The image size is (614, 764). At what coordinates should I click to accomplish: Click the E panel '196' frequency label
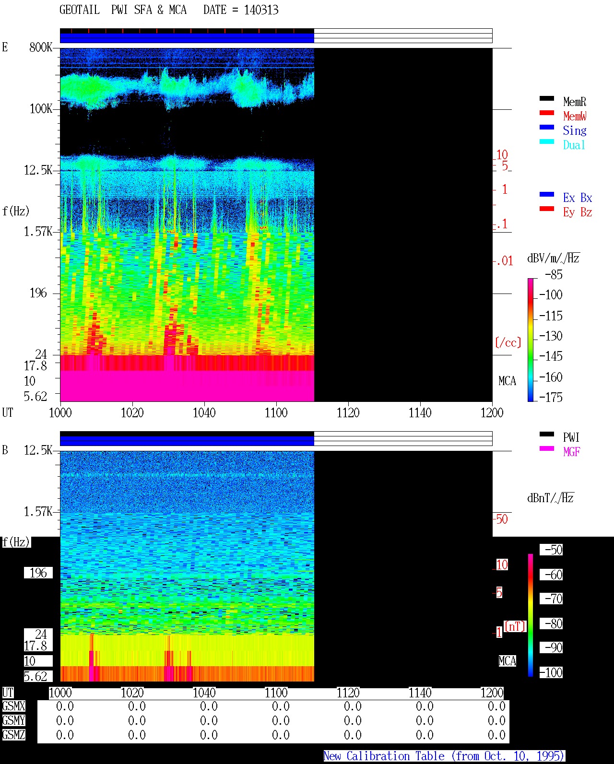[38, 293]
